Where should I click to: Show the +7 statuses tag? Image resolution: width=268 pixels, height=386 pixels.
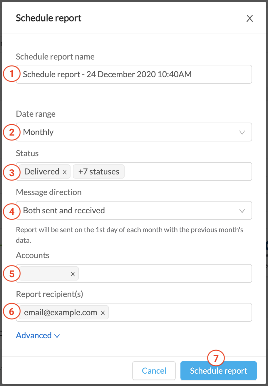[99, 172]
